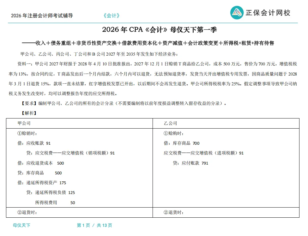The height and width of the screenshot is (236, 308).
Task: Click the 正保会计网校 logo icon
Action: (237, 13)
